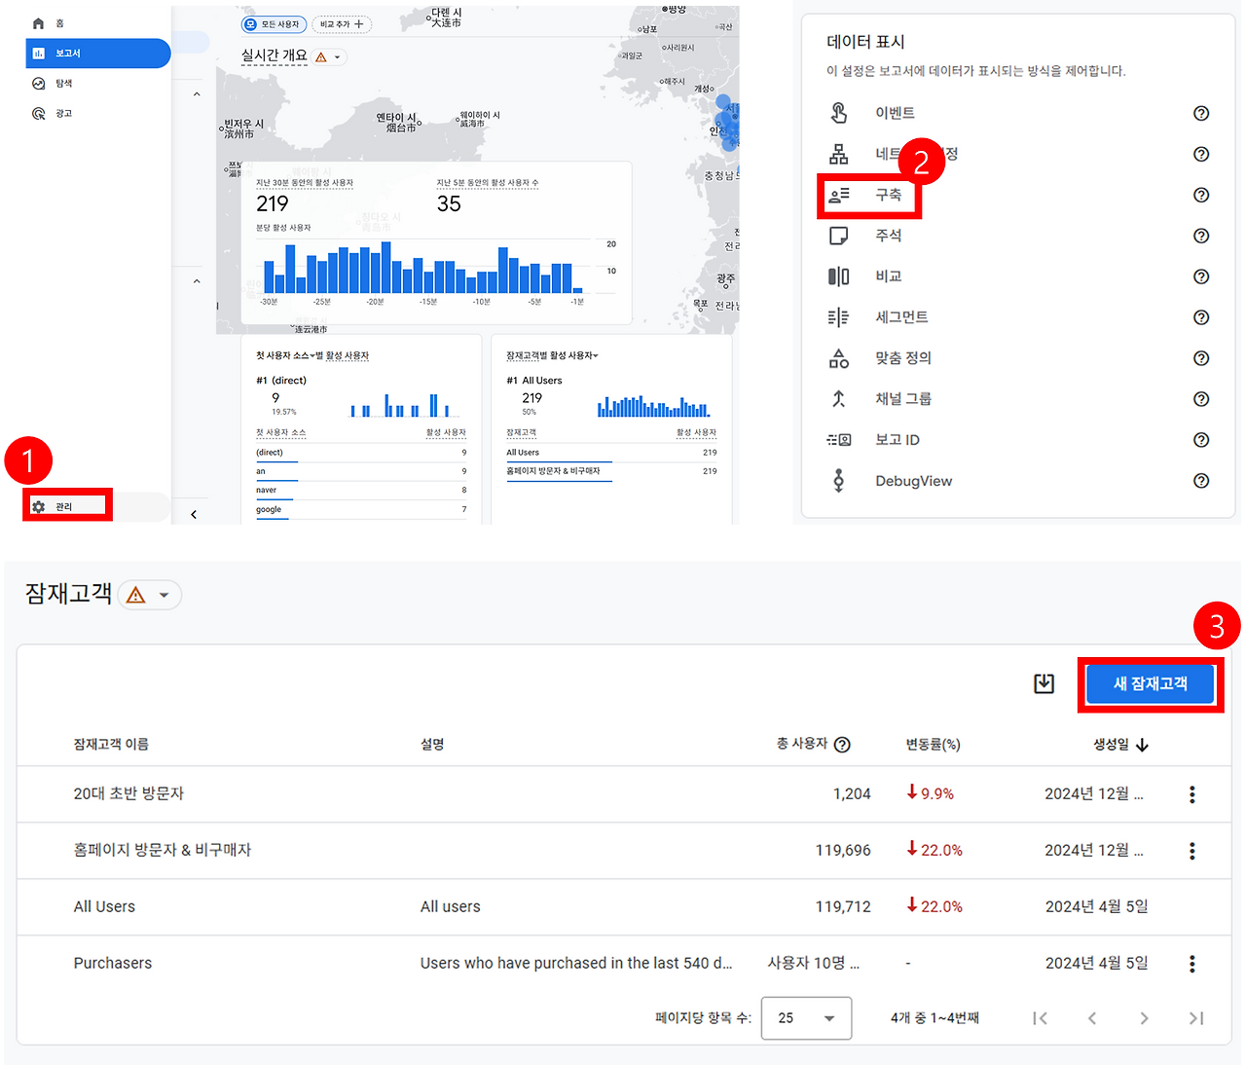The width and height of the screenshot is (1246, 1065).
Task: Click 비교 추가 to add comparison
Action: (342, 24)
